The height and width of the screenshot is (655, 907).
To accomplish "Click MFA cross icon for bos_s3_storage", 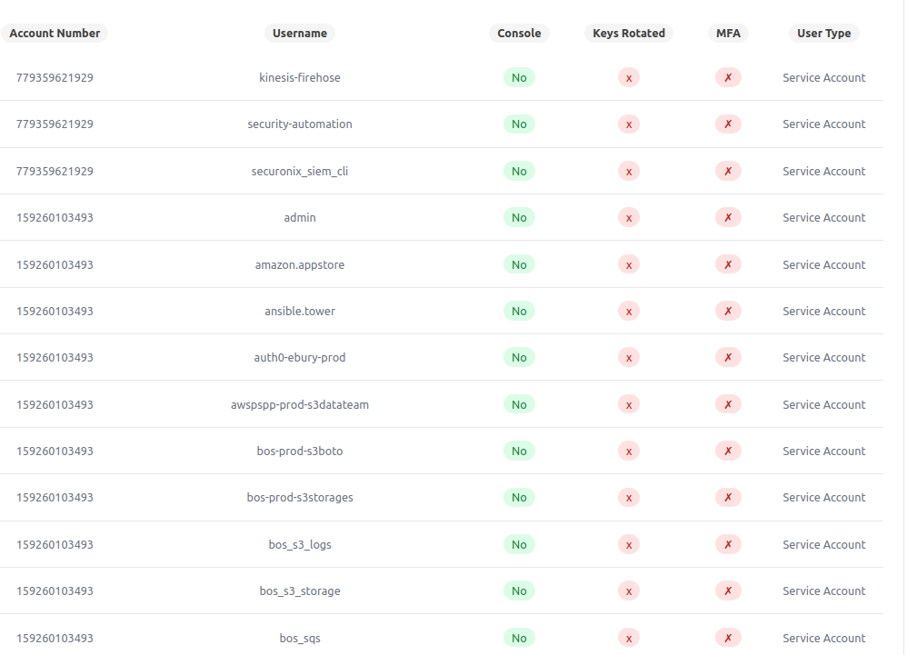I will point(728,590).
